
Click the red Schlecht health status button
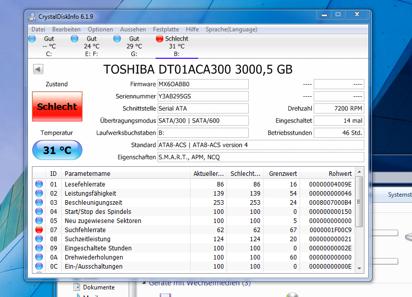click(57, 106)
